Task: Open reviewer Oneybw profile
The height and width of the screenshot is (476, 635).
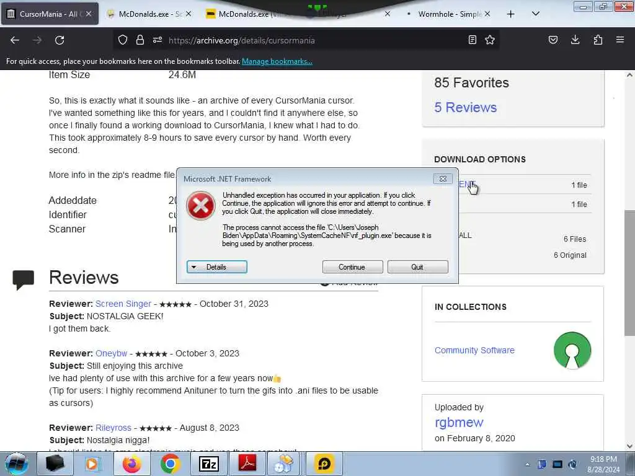Action: click(112, 353)
